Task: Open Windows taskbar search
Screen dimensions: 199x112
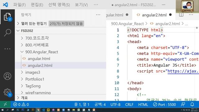Action: [7, 110]
